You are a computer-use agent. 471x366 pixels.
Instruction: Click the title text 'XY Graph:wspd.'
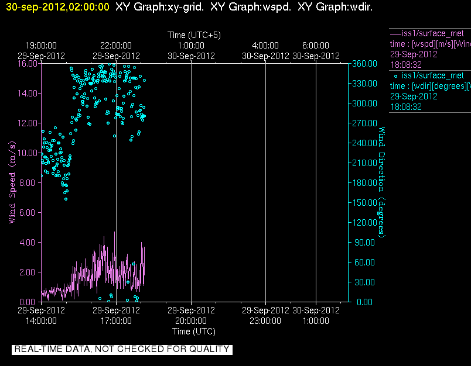(x=251, y=7)
